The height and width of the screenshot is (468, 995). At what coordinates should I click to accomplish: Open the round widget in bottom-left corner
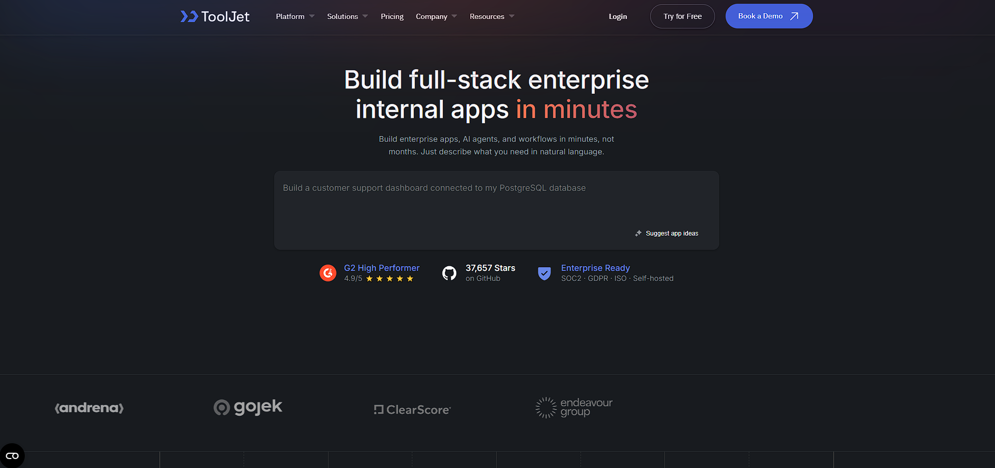[12, 456]
